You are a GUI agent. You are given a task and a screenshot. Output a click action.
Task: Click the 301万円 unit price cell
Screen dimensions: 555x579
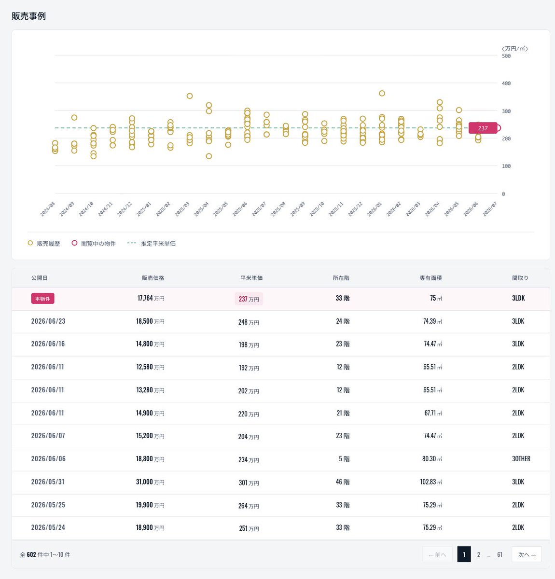point(249,483)
